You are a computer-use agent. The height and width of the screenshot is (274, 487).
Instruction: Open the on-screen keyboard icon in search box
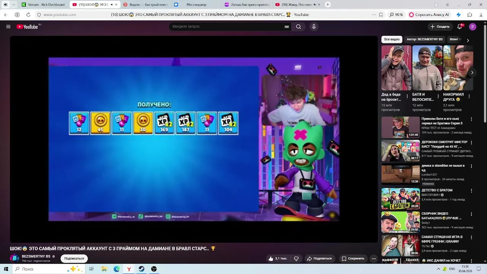pos(286,27)
